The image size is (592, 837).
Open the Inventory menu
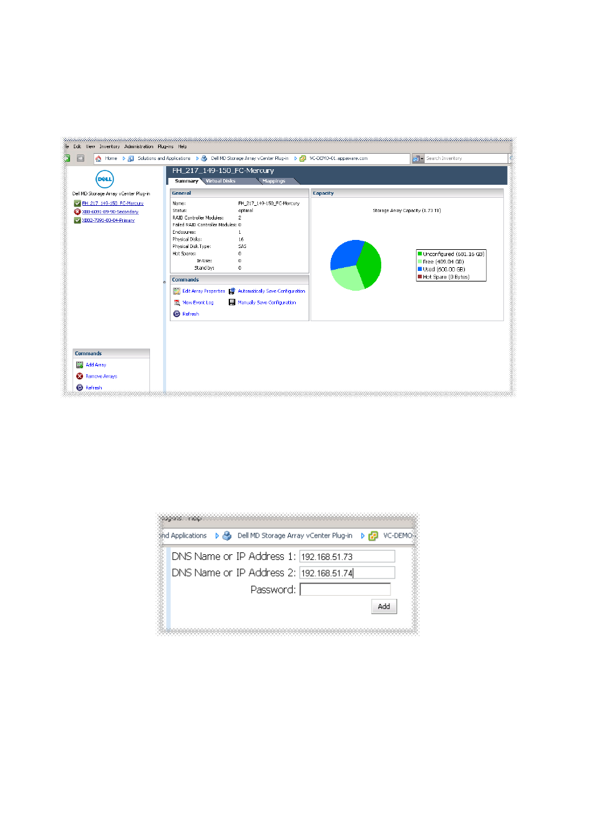(x=110, y=147)
